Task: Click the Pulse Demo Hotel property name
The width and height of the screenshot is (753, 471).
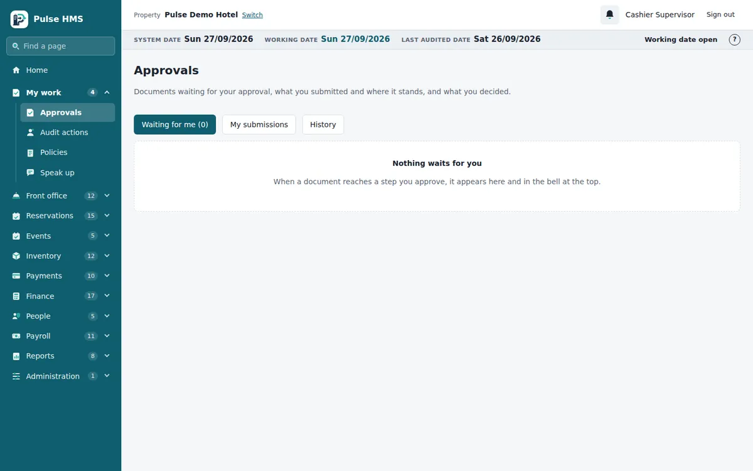Action: (x=201, y=14)
